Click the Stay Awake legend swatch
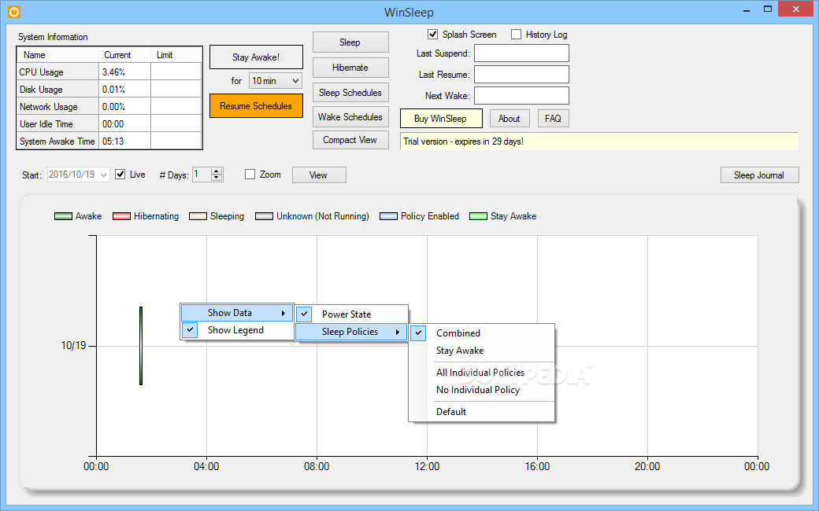819x511 pixels. point(479,216)
